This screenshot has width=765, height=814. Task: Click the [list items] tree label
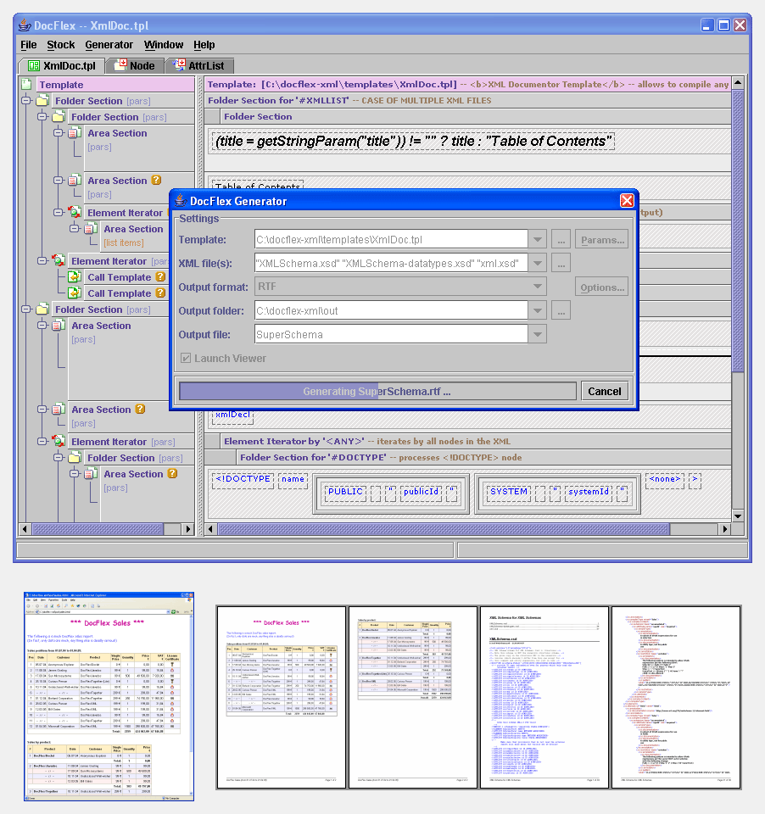[x=124, y=243]
